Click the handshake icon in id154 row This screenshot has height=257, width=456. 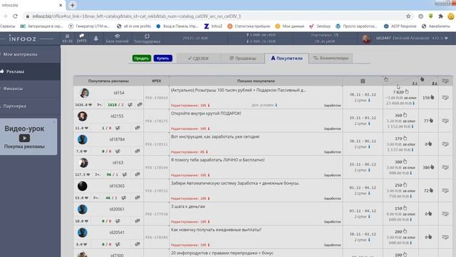(445, 98)
